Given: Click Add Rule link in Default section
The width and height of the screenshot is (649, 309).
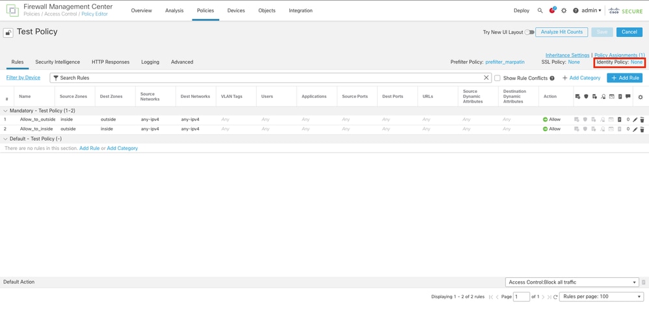Looking at the screenshot, I should tap(89, 148).
